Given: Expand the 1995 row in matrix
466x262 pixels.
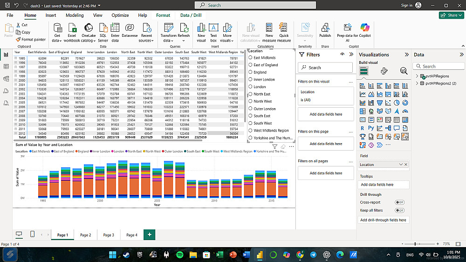Looking at the screenshot, I should tap(16, 58).
